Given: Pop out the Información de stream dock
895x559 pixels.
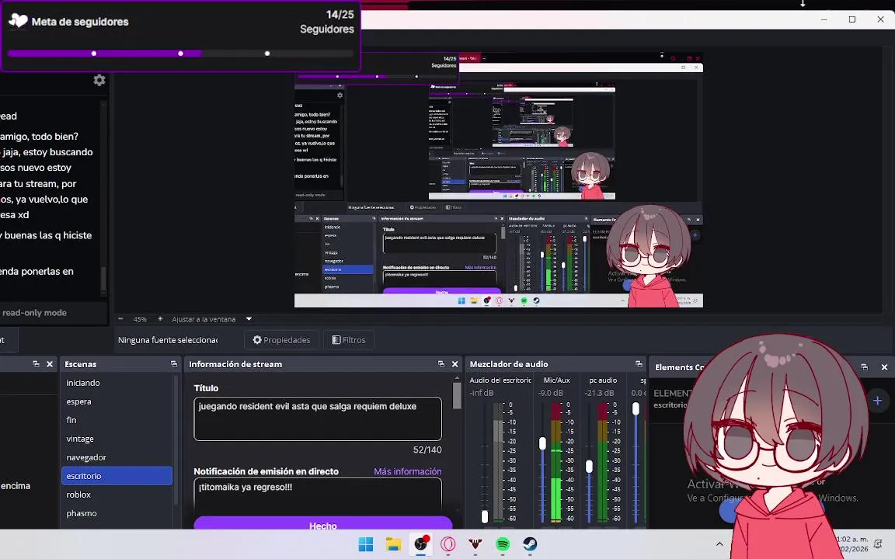Looking at the screenshot, I should (441, 364).
